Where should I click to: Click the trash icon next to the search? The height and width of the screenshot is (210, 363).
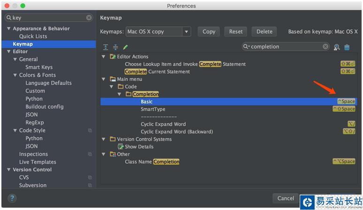click(x=347, y=47)
